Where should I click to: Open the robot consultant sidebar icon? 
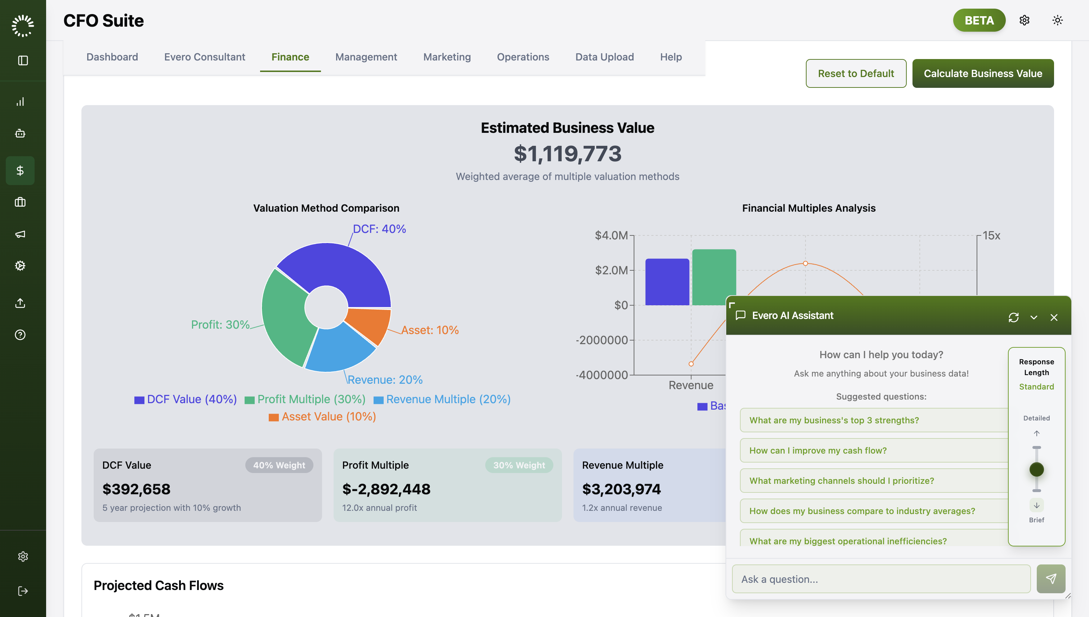point(20,134)
